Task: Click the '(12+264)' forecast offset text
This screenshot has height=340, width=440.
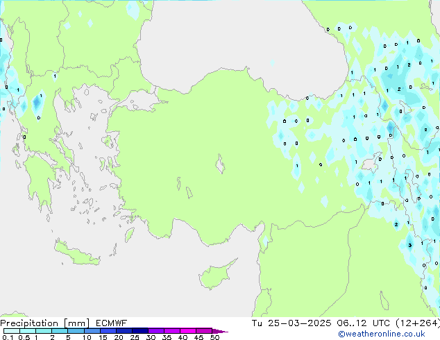Action: 418,323
